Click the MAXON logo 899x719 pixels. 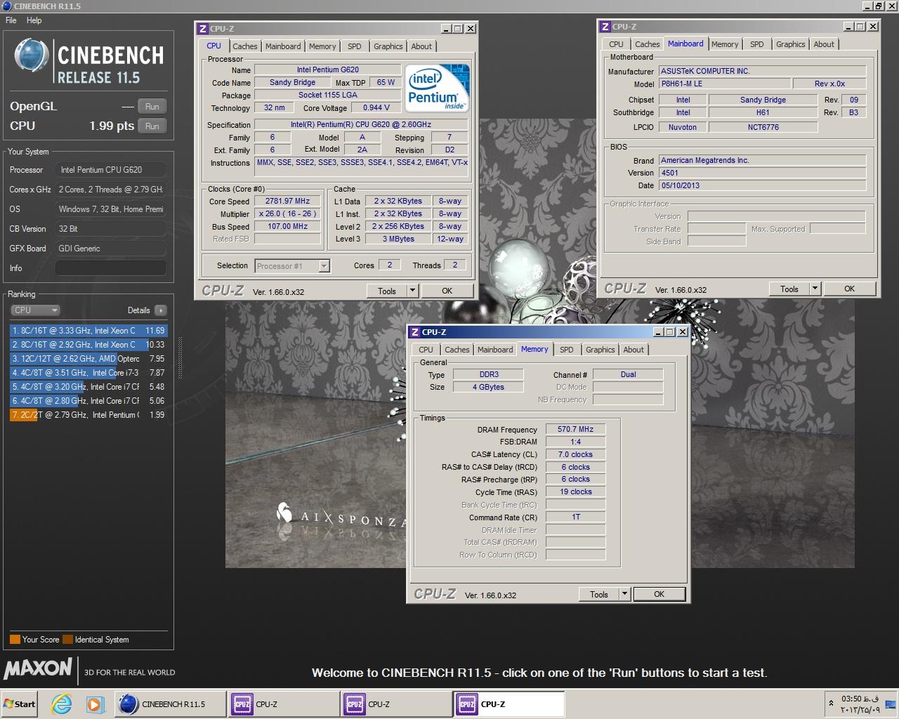point(38,668)
